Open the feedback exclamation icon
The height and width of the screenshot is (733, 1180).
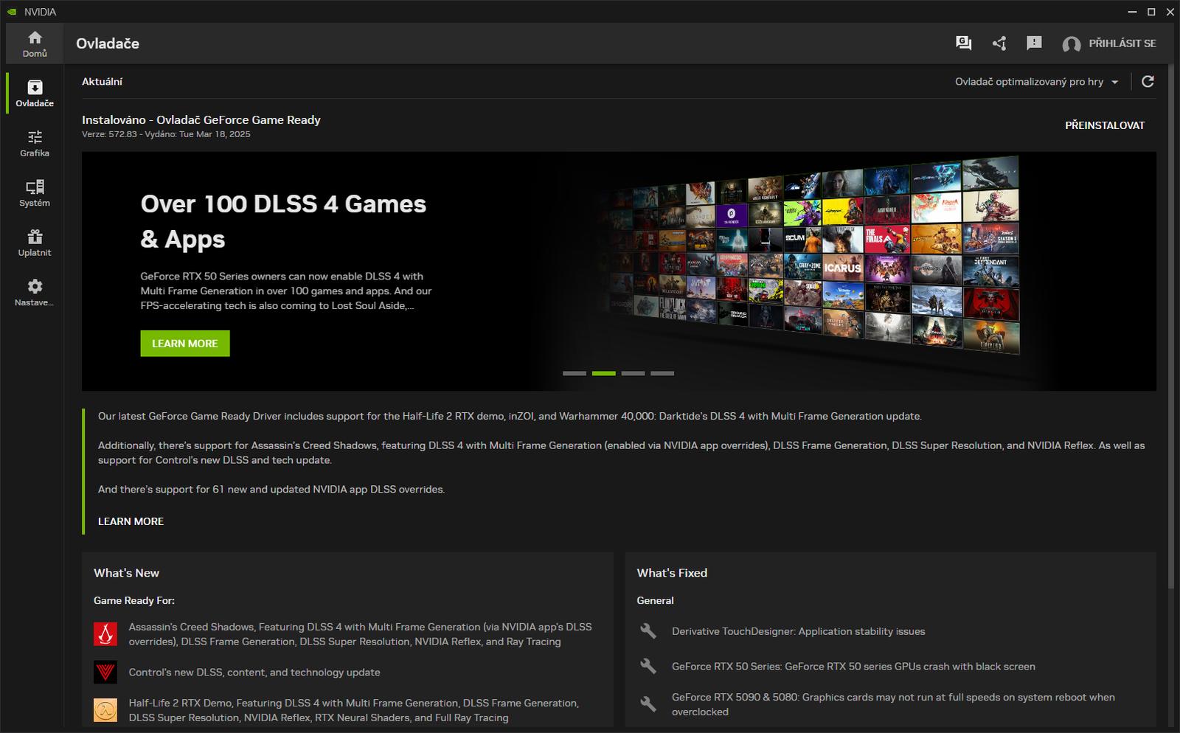(x=1034, y=44)
